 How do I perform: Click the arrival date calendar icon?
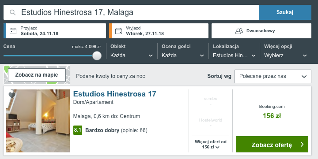[x=13, y=31]
